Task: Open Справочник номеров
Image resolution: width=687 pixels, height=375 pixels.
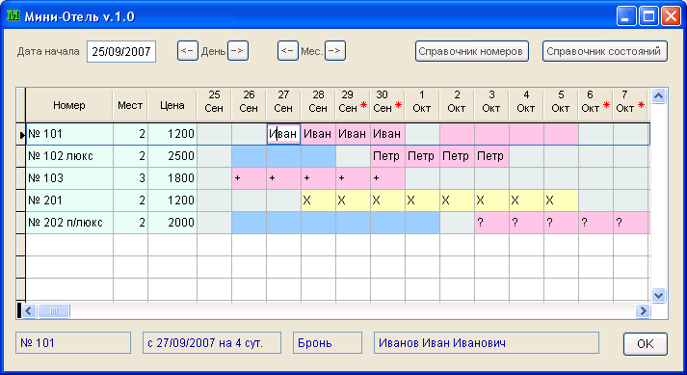Action: pos(472,51)
